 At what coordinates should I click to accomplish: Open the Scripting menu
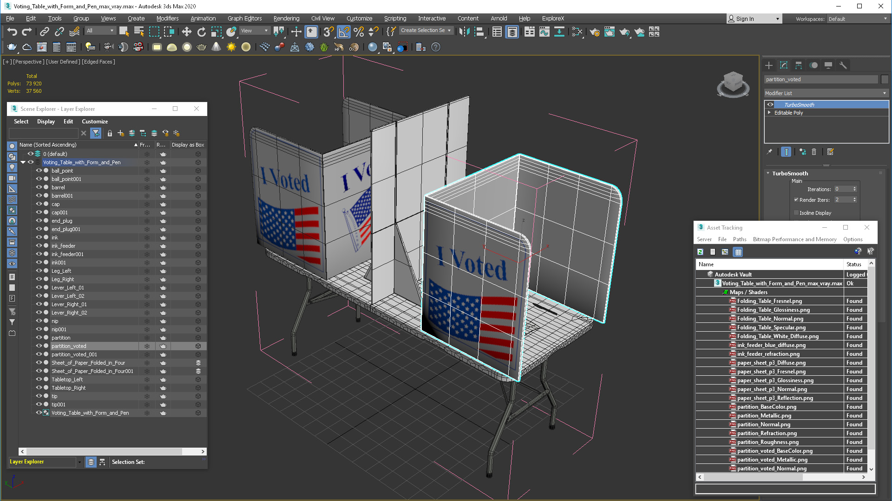point(395,19)
